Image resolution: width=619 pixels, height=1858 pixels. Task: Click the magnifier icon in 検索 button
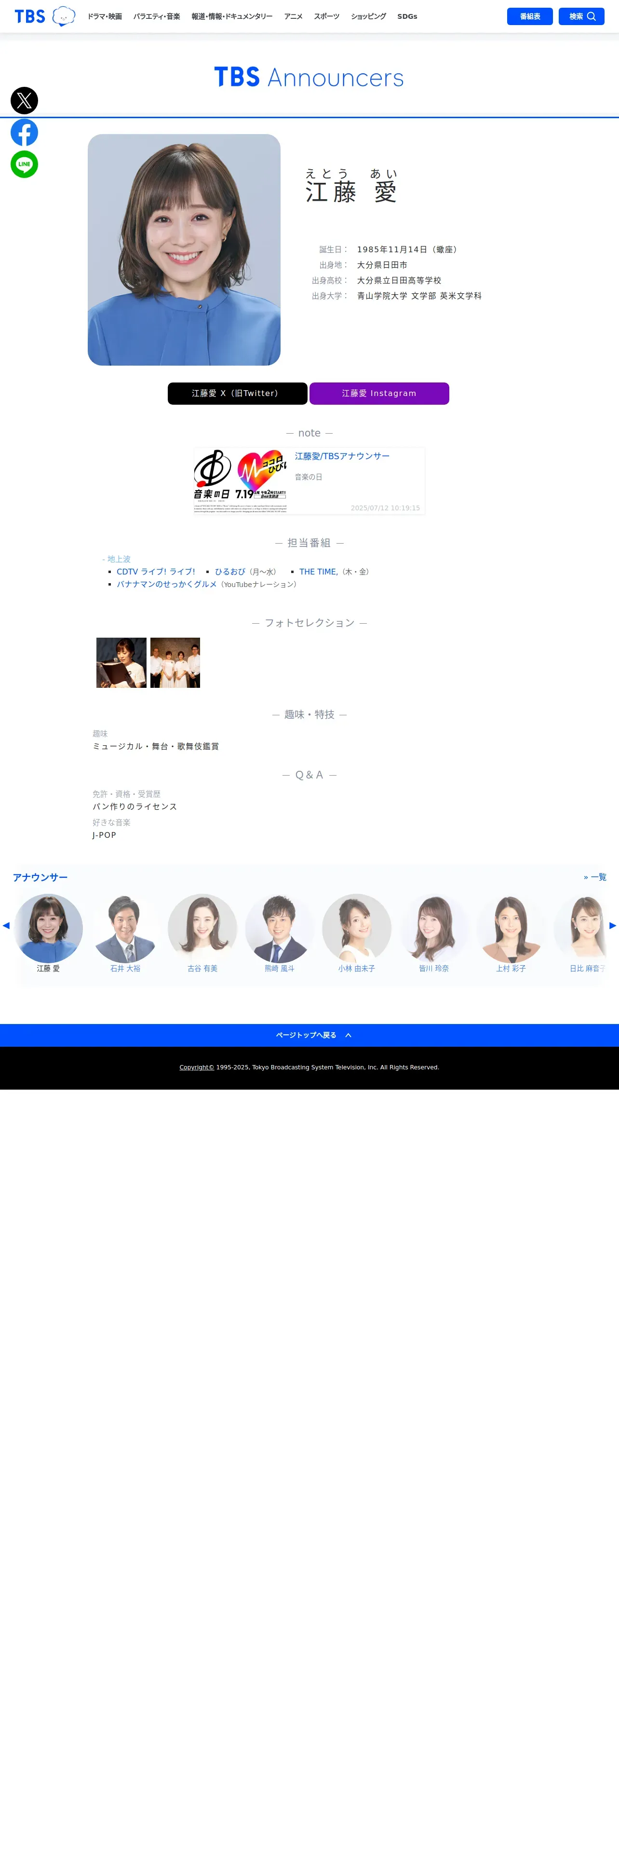click(x=592, y=16)
